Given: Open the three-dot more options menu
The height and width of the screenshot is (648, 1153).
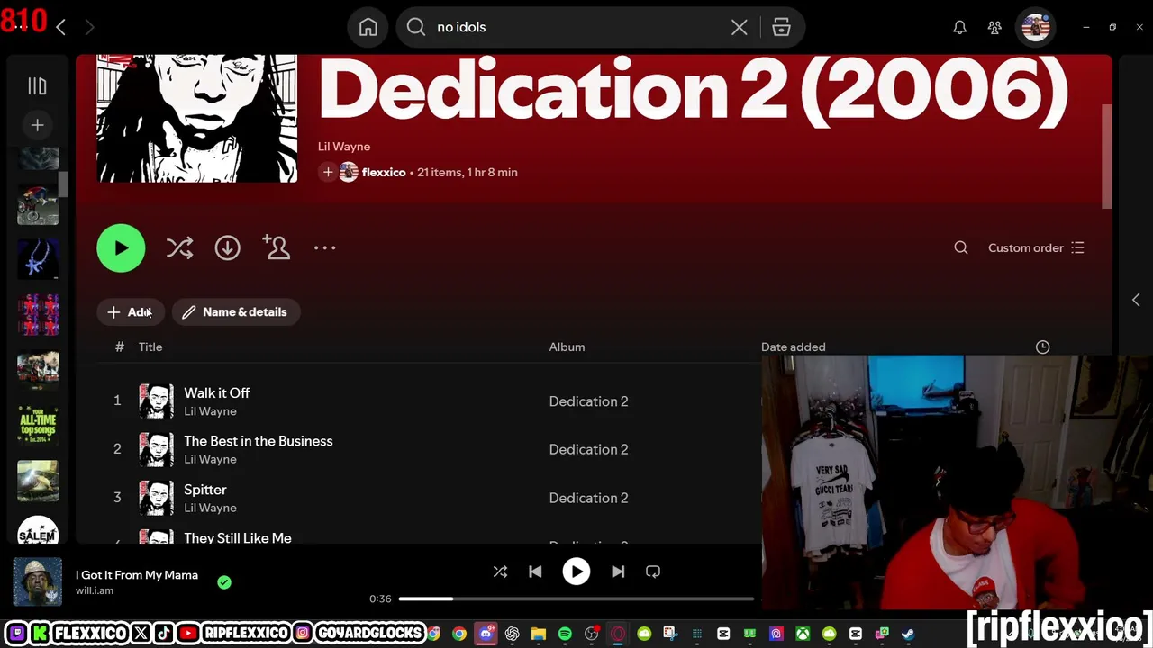Looking at the screenshot, I should [x=324, y=247].
